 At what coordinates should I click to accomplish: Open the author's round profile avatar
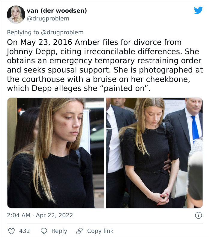16,14
